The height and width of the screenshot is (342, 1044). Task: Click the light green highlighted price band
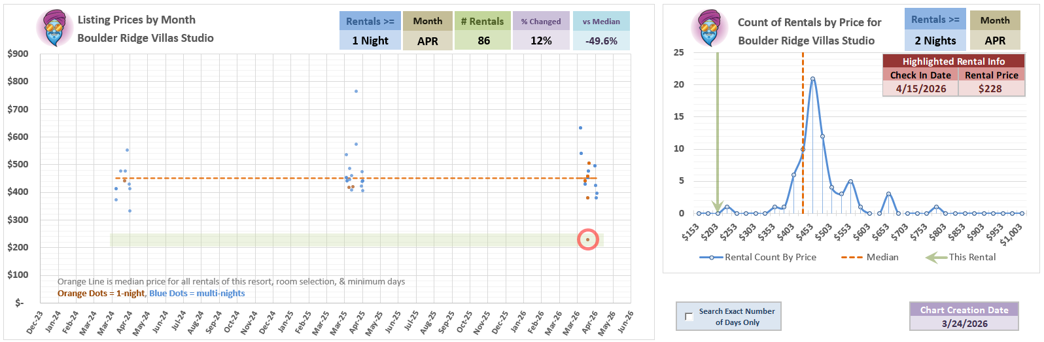327,240
